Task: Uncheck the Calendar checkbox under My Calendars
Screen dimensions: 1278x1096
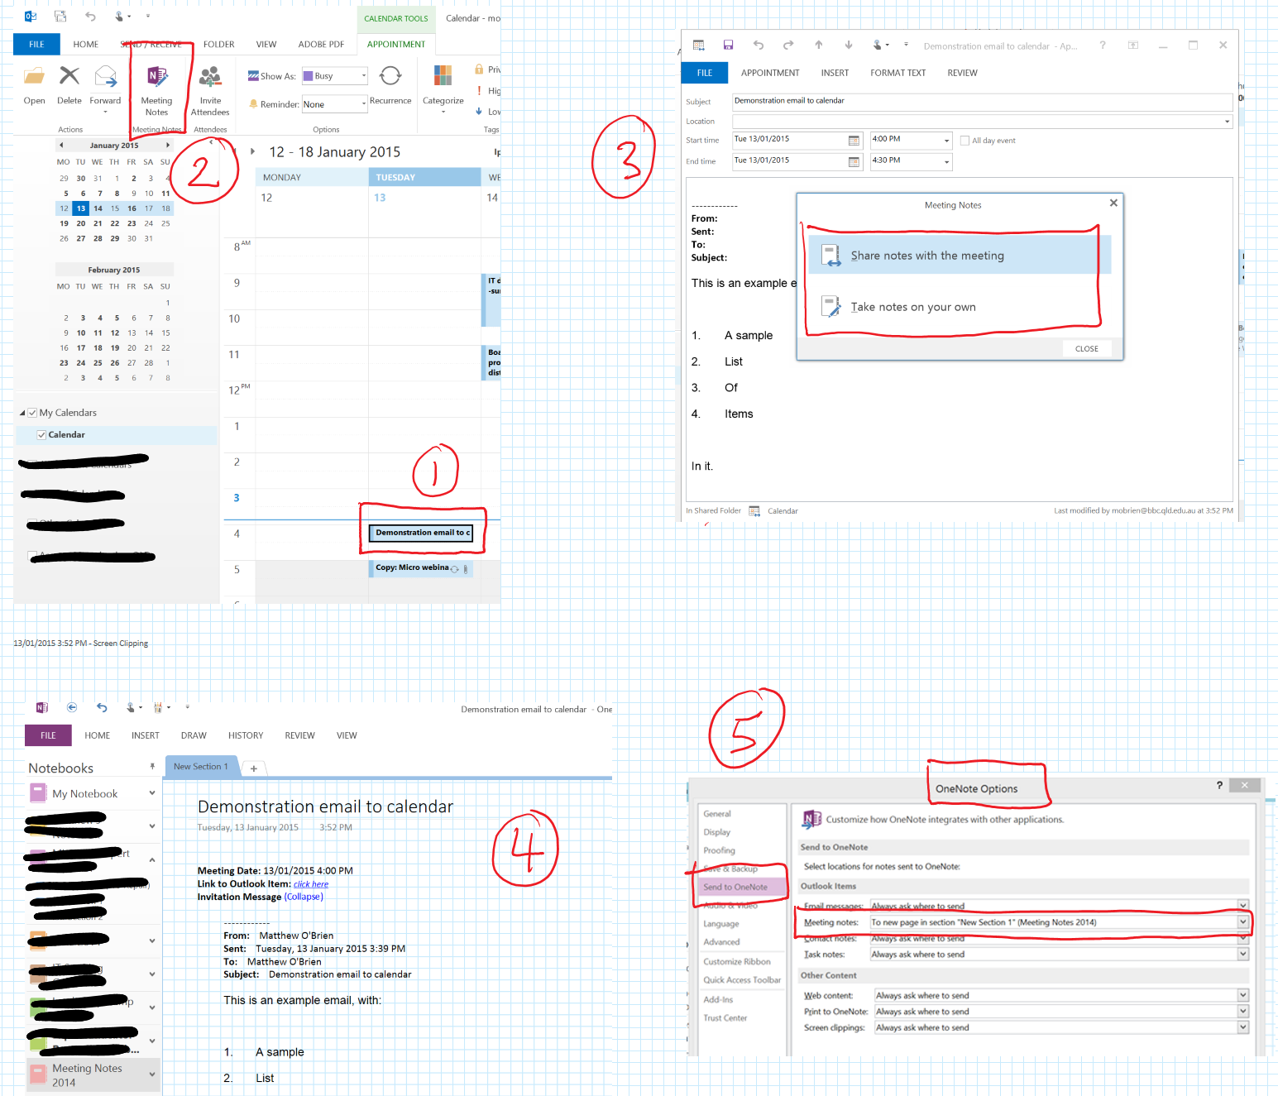Action: coord(41,434)
